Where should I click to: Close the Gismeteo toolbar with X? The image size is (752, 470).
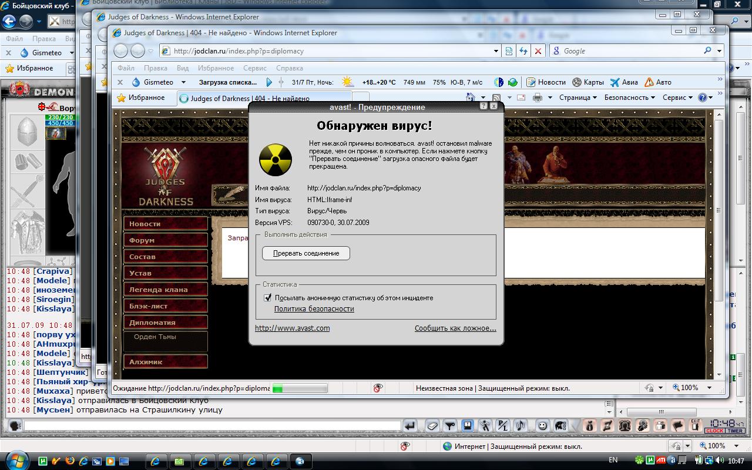point(120,82)
